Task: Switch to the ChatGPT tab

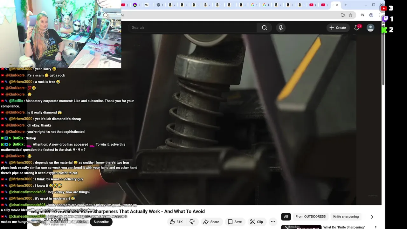Action: click(158, 5)
